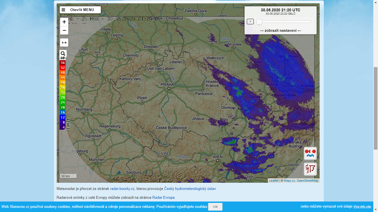This screenshot has height=212, width=378.
Task: Accept cookies with the OK button
Action: click(x=215, y=207)
